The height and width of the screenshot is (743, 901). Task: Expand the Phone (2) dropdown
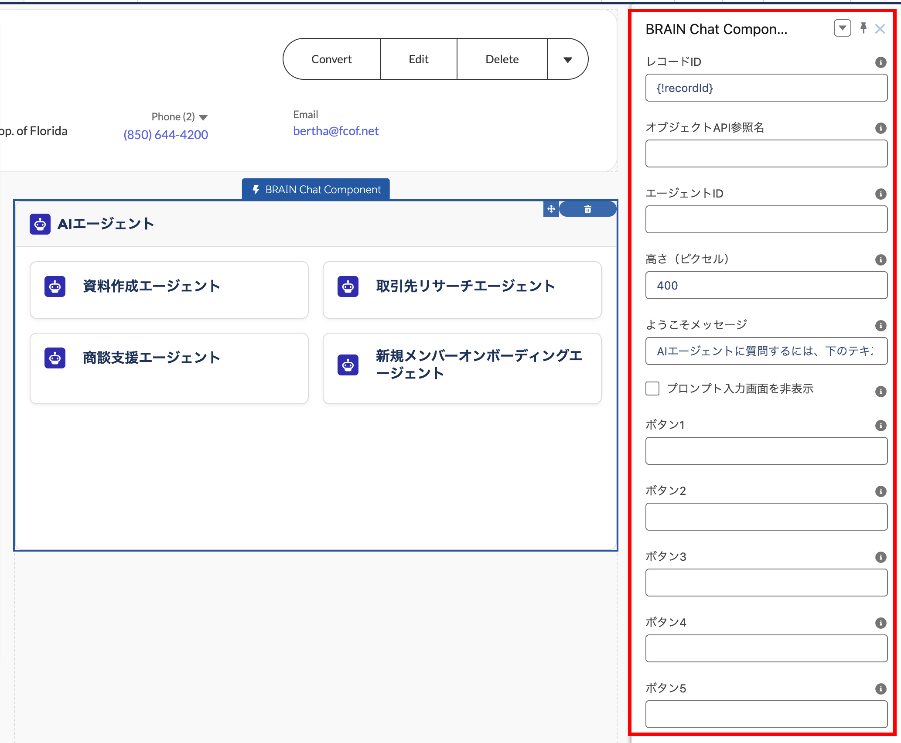coord(203,117)
